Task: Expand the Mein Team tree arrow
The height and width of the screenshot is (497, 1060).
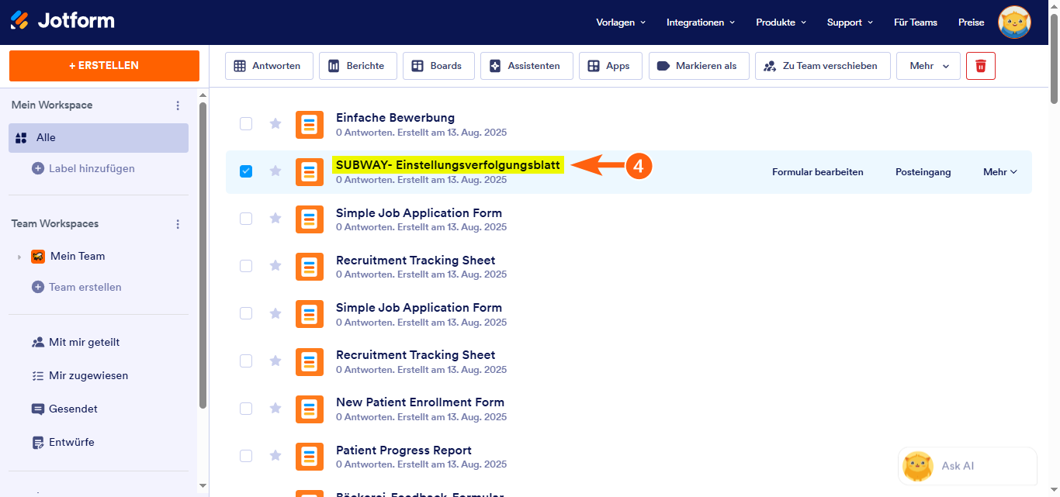Action: coord(19,257)
